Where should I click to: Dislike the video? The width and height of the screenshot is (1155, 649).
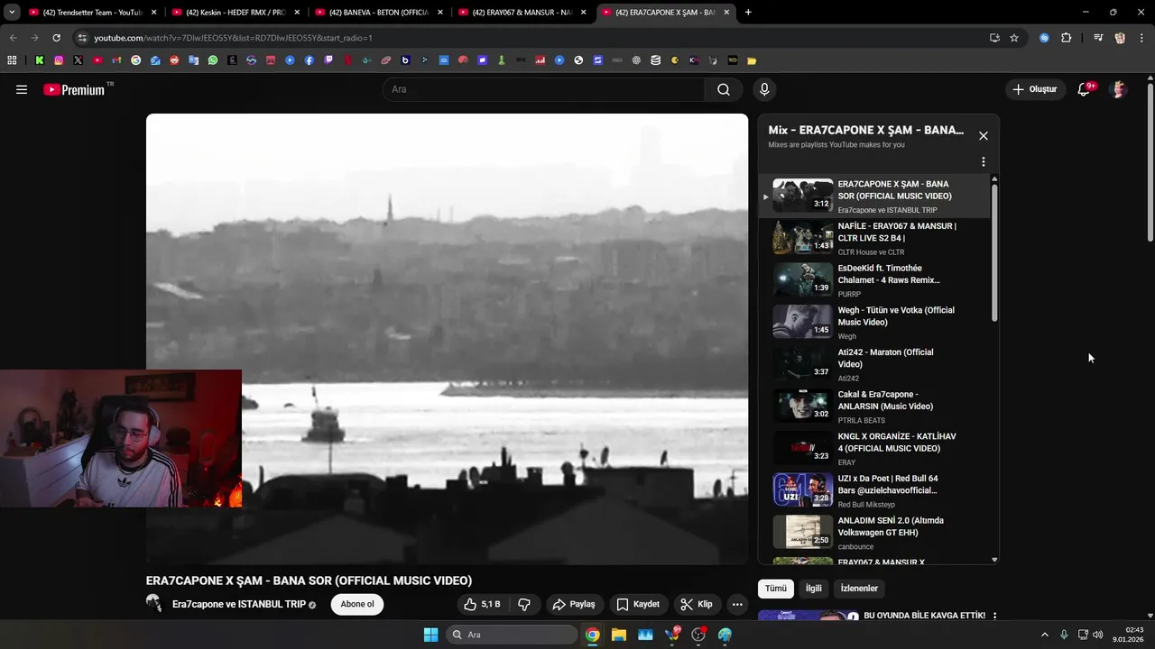tap(524, 604)
